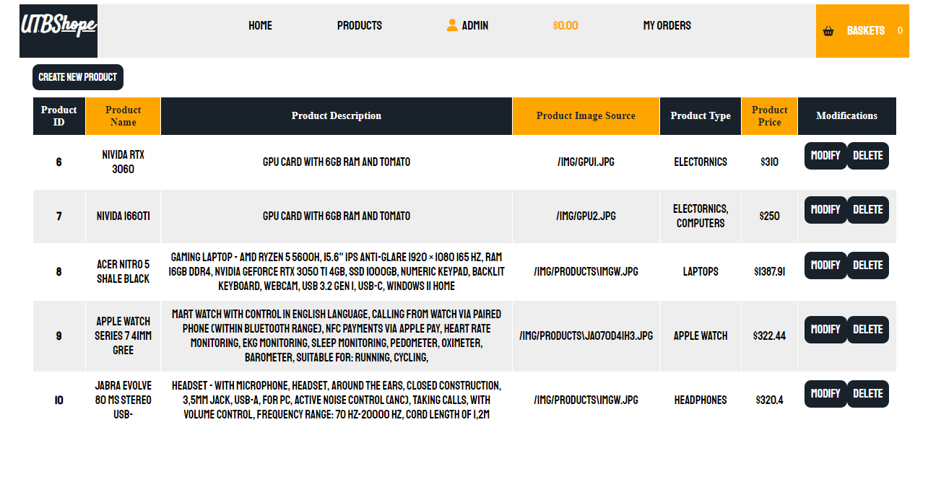Screen dimensions: 928x500
Task: Click the $320.4 price cell
Action: pyautogui.click(x=770, y=400)
